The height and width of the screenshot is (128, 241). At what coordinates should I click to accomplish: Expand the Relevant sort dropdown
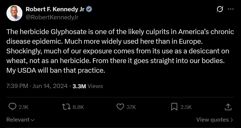click(20, 120)
